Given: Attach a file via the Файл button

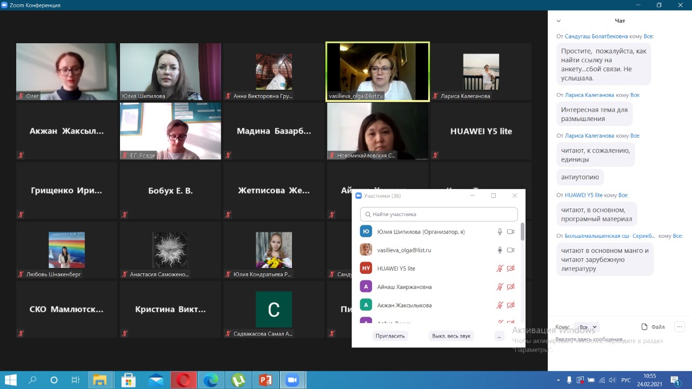Looking at the screenshot, I should click(x=653, y=327).
